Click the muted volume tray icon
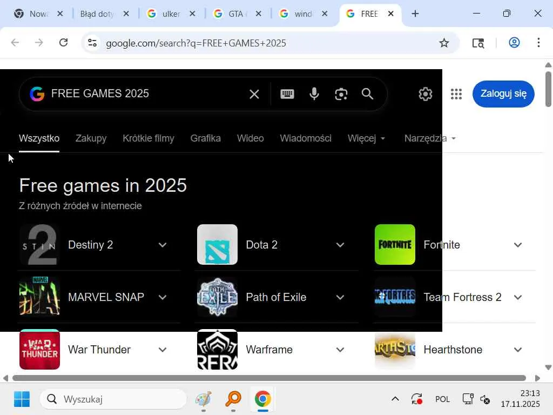 tap(484, 399)
